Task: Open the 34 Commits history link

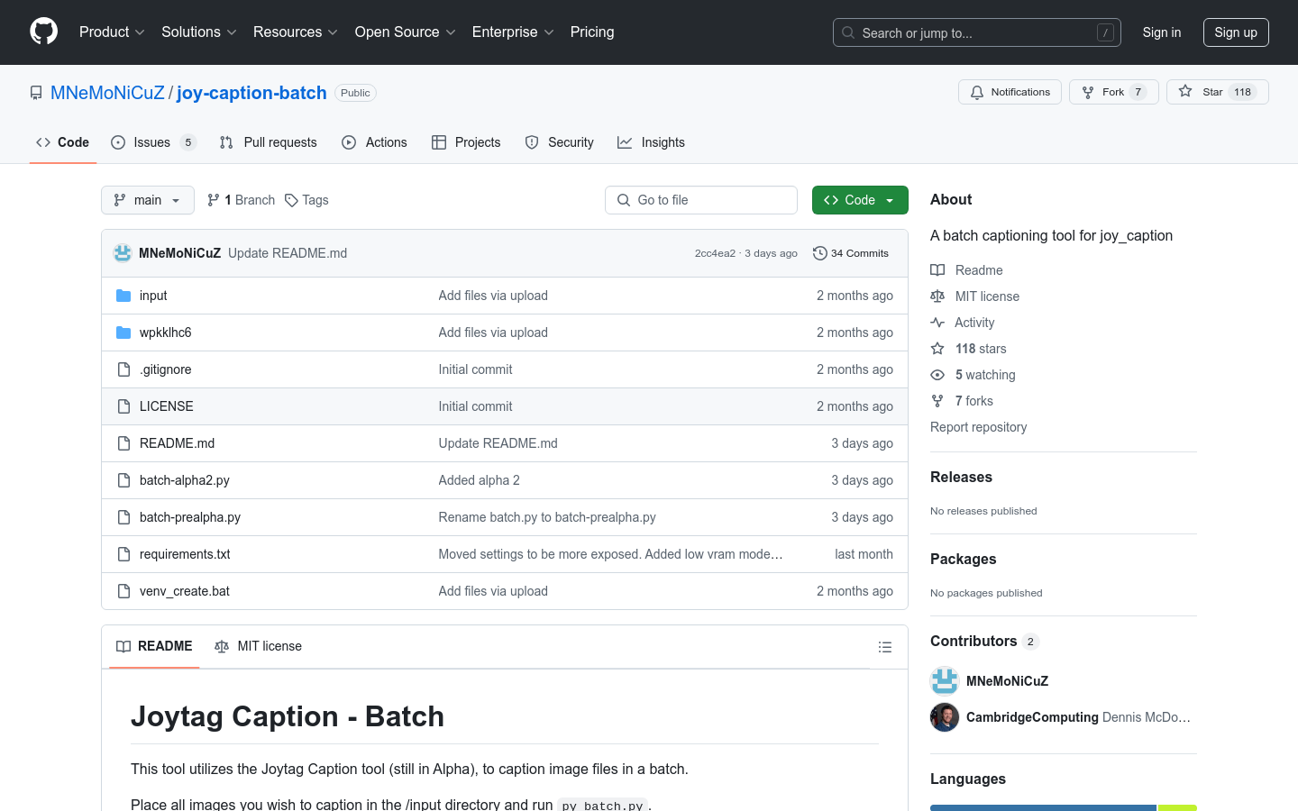Action: [851, 253]
